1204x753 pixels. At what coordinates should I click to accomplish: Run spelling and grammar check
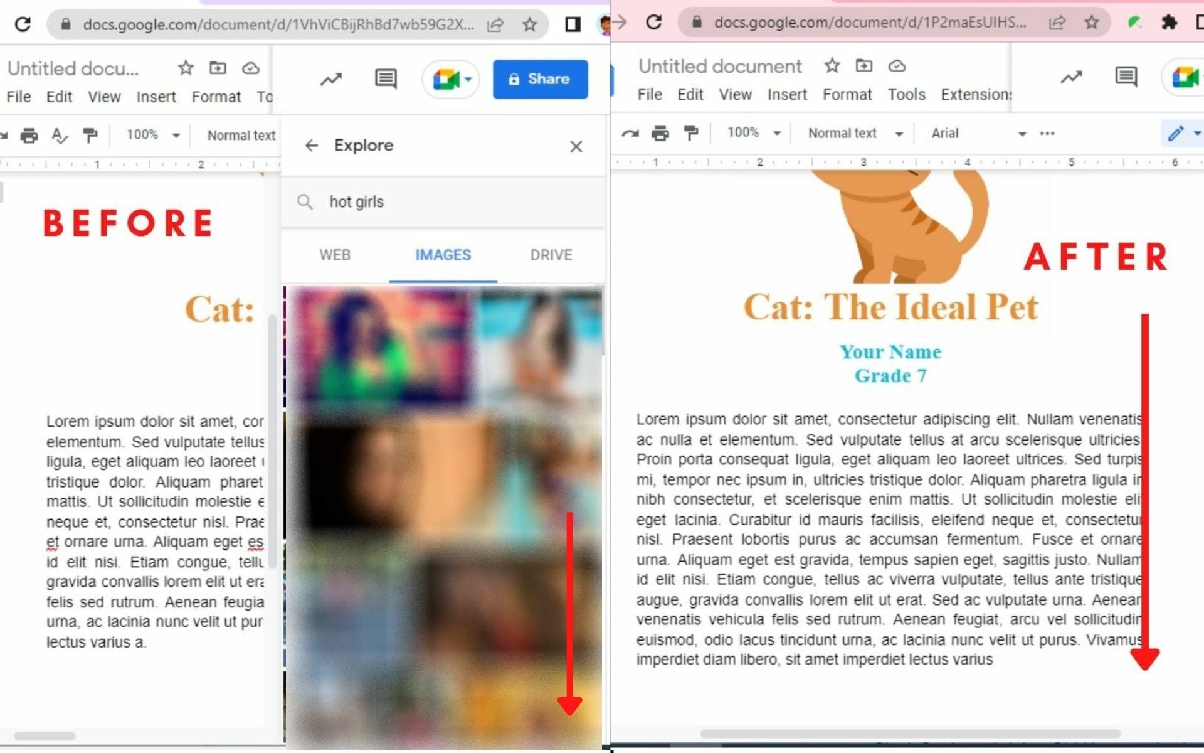pyautogui.click(x=60, y=134)
